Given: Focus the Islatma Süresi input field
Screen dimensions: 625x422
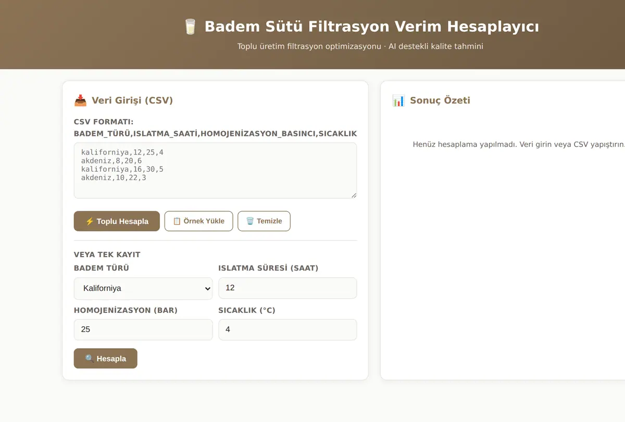Looking at the screenshot, I should tap(287, 288).
